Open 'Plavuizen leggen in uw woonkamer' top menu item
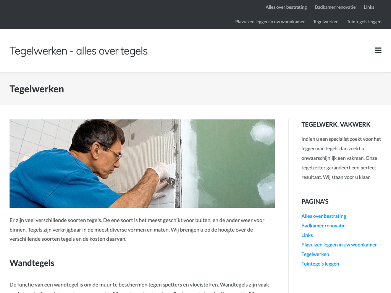Screen dimensions: 391x293 270,22
